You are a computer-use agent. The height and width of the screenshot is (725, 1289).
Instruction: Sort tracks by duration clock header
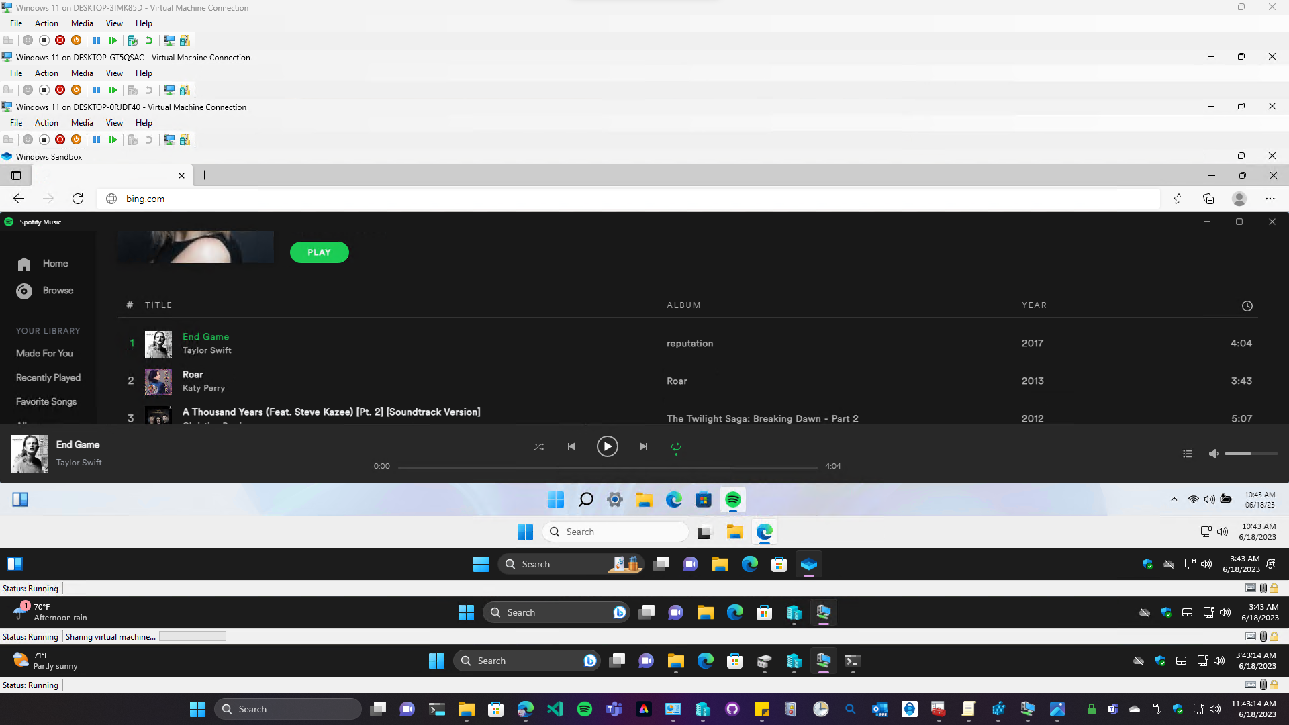[1247, 306]
